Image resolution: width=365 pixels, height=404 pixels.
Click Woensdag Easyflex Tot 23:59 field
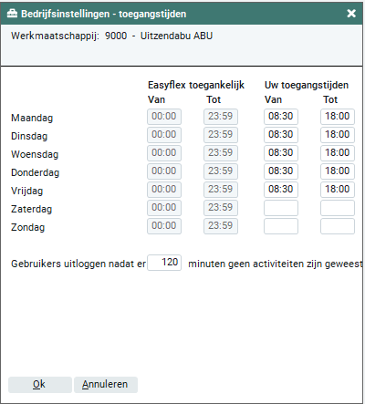pyautogui.click(x=221, y=153)
